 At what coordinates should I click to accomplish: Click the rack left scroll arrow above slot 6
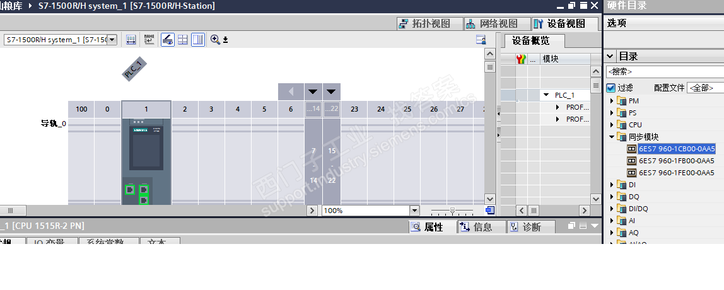tap(291, 91)
